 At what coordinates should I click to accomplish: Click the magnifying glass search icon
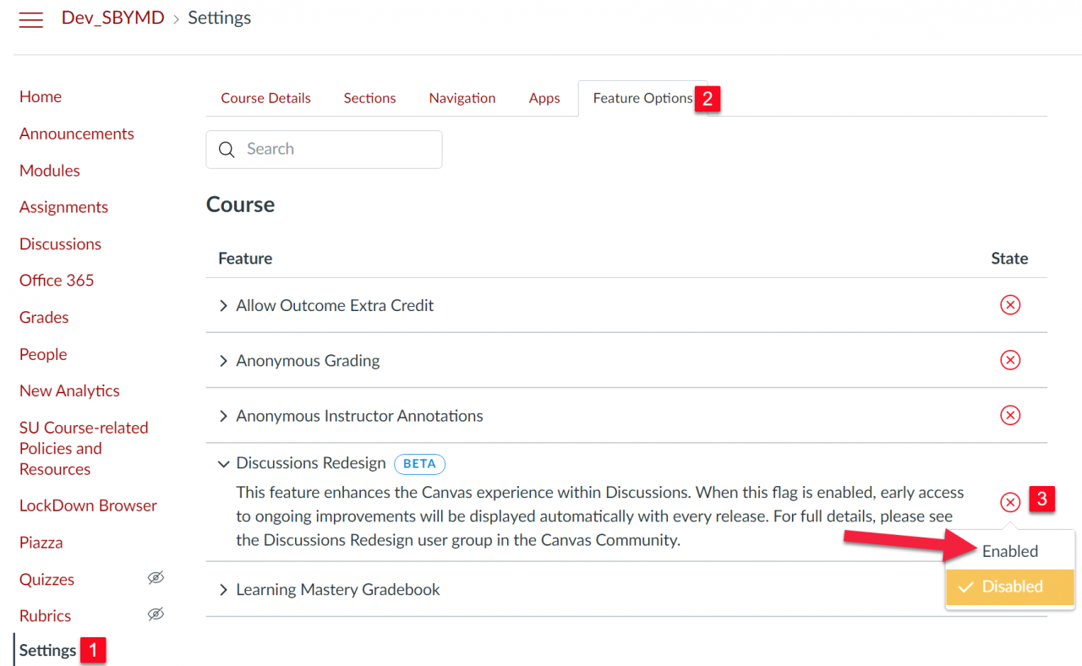point(227,149)
